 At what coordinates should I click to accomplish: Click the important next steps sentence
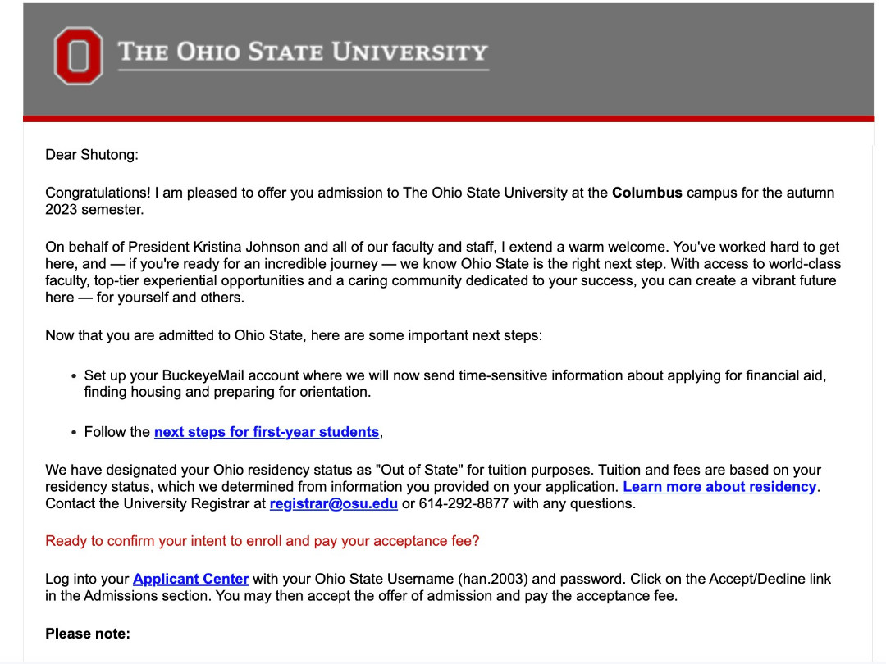(x=294, y=336)
